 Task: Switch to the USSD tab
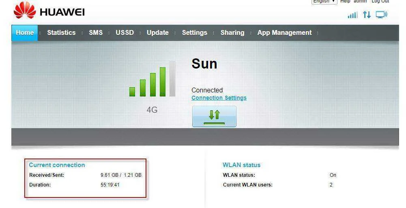[125, 32]
